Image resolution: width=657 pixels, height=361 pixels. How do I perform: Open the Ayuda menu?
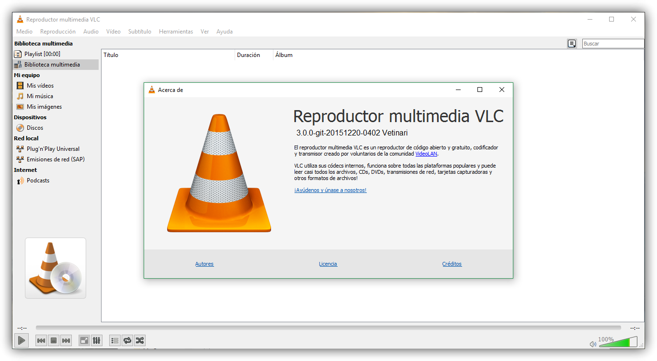tap(225, 32)
